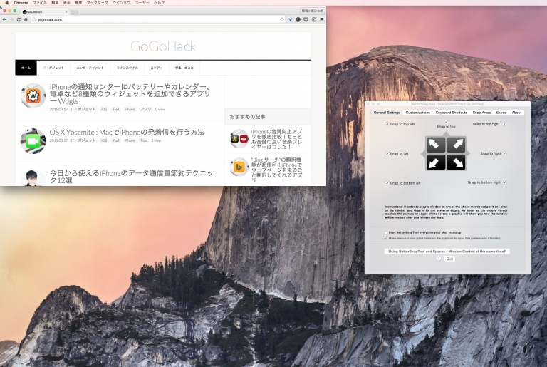
Task: Open the スタディ site category
Action: pos(157,68)
